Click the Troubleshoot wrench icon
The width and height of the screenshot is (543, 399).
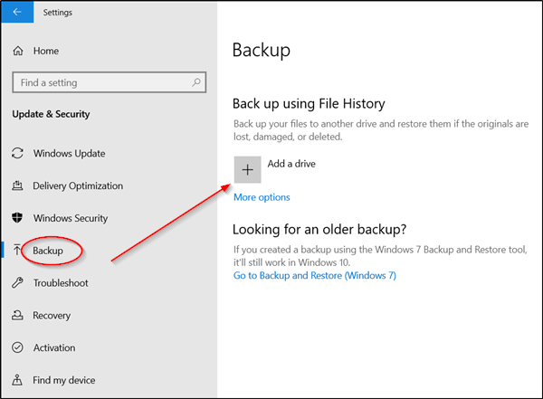point(18,282)
